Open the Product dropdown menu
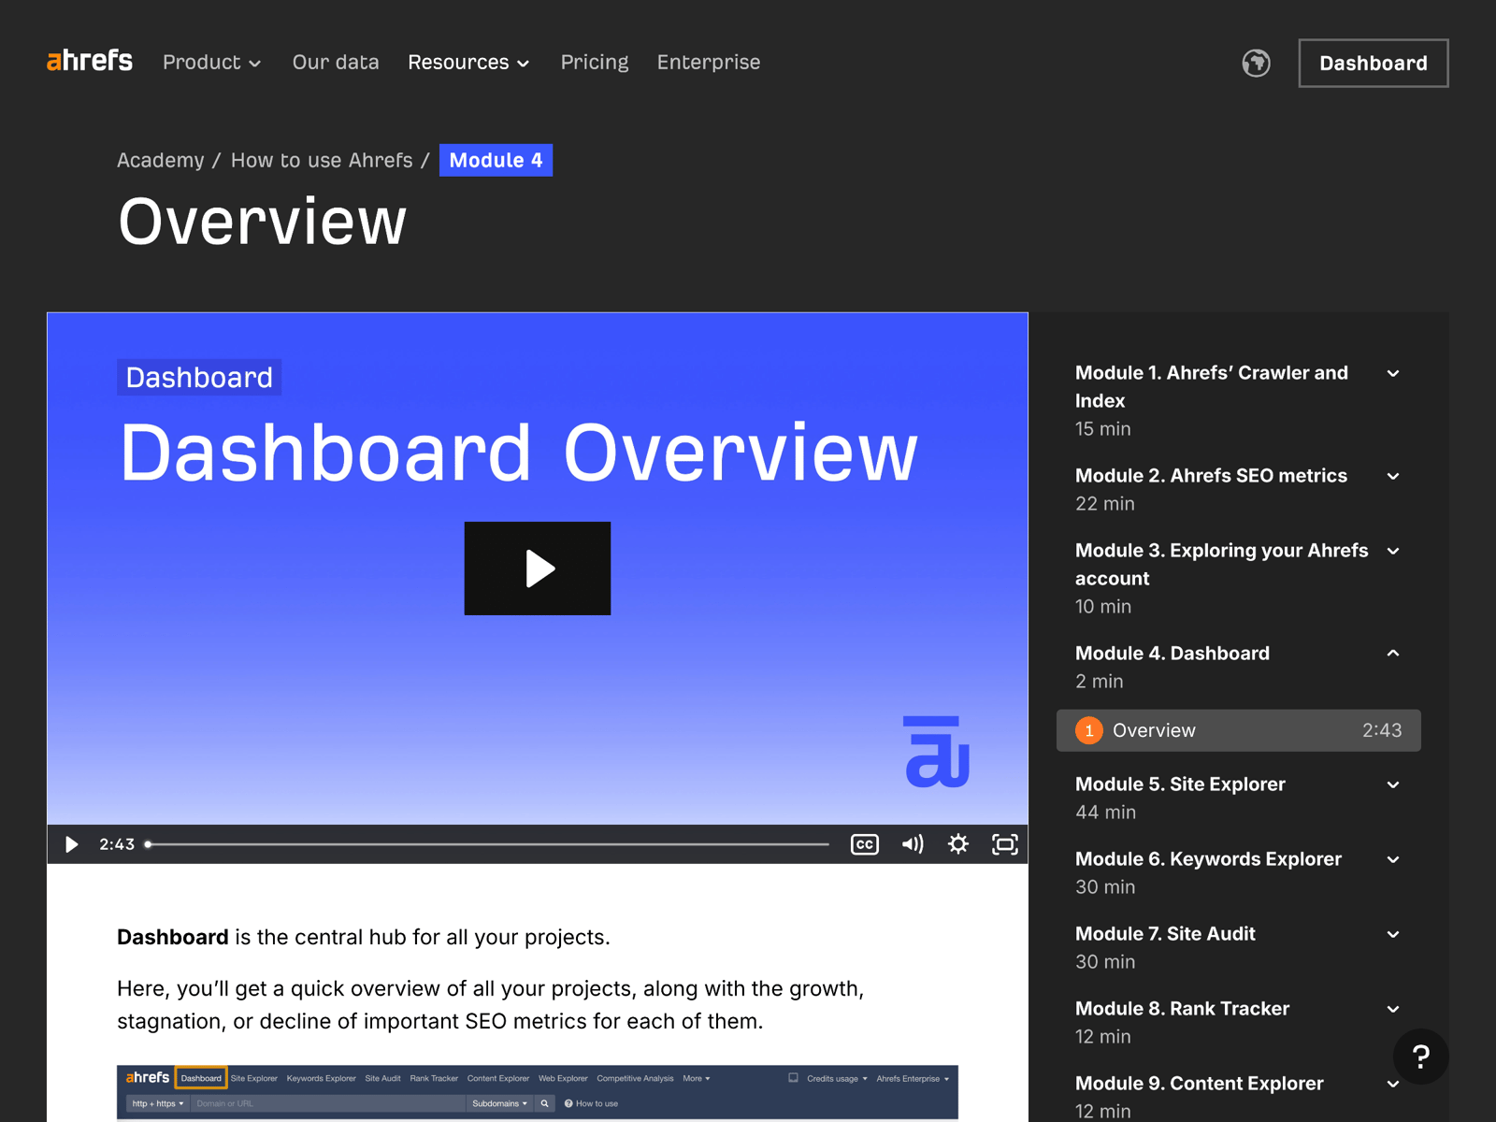This screenshot has height=1122, width=1496. click(x=211, y=62)
